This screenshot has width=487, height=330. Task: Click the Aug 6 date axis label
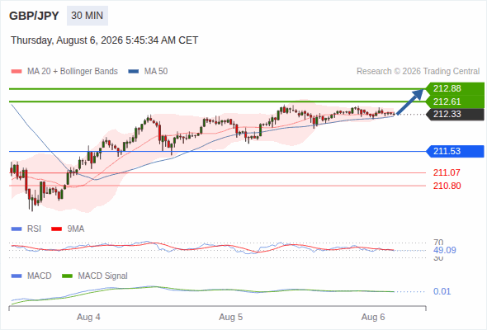[x=373, y=318]
